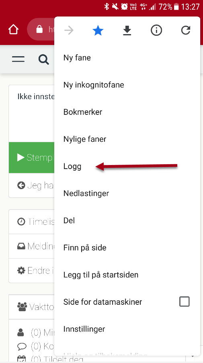The image size is (203, 363).
Task: Open Innstillinger from menu
Action: click(x=127, y=329)
